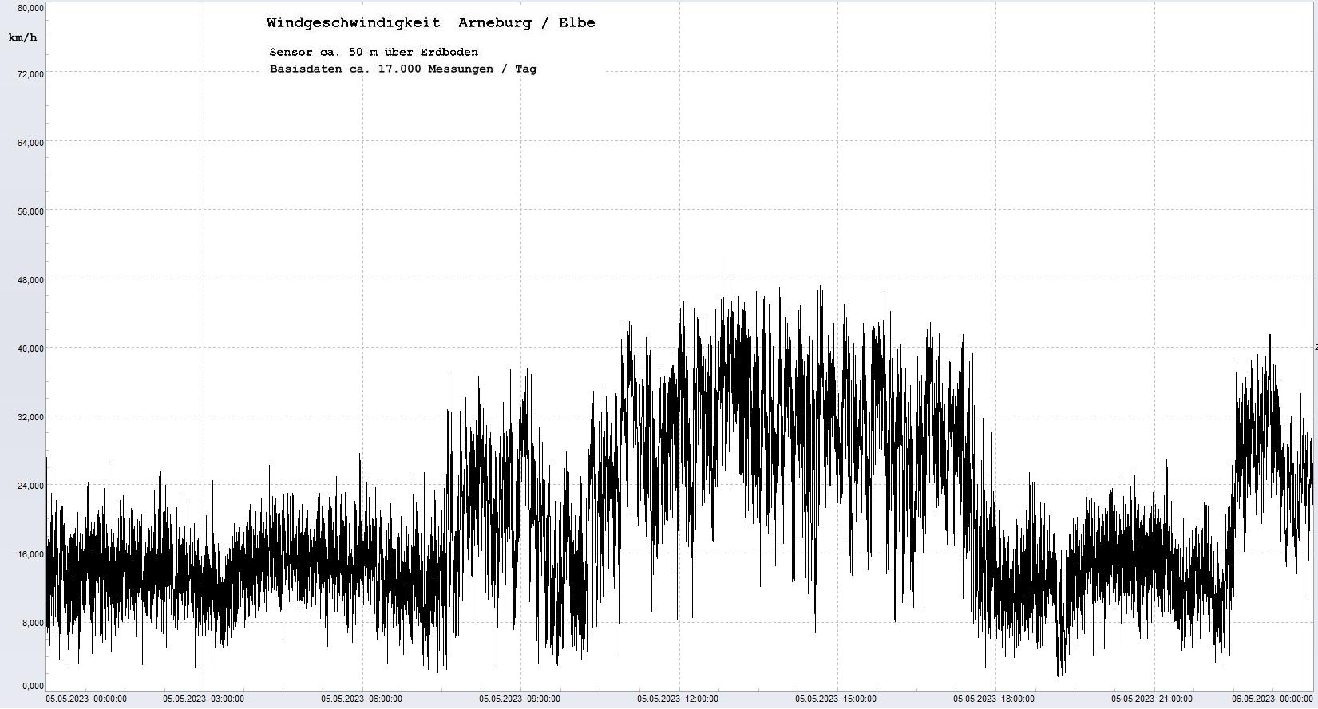The image size is (1318, 709).
Task: Select the 32,000 y-axis tick label
Action: tap(30, 417)
